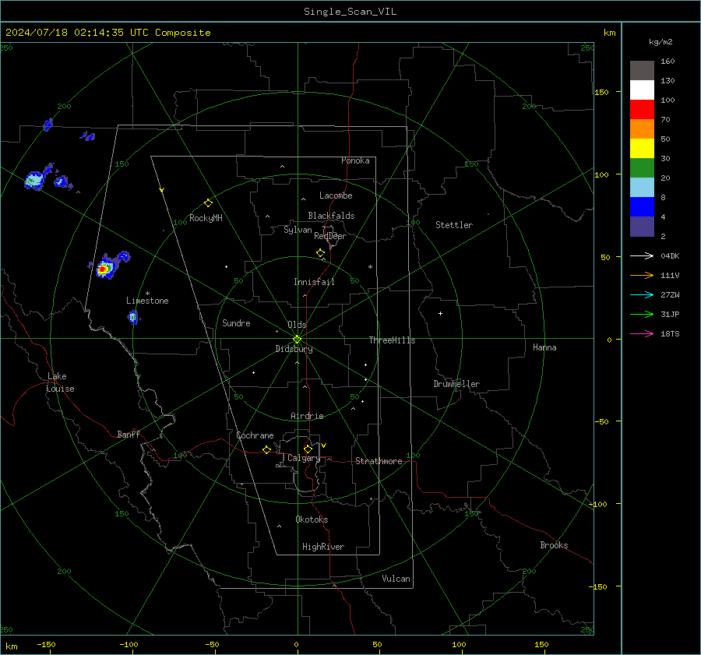Screen dimensions: 701x655
Task: Click the RockyMH label
Action: tap(206, 218)
